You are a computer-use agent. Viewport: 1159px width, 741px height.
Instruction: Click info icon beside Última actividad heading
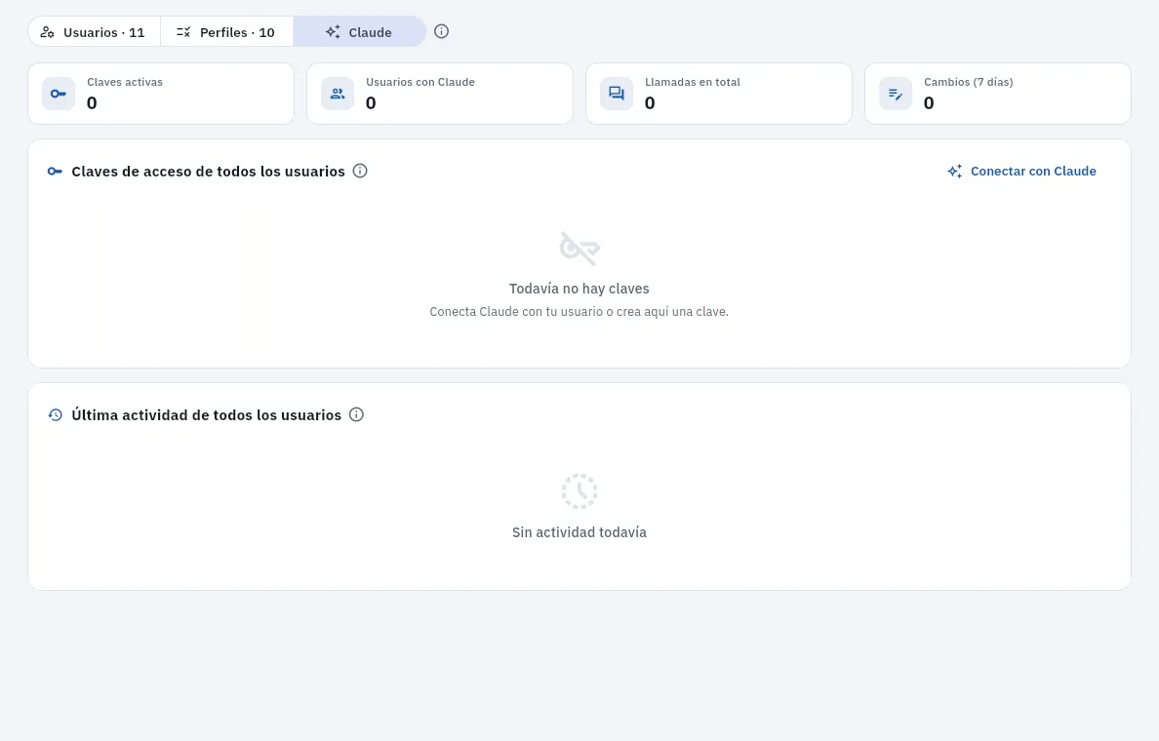point(356,414)
